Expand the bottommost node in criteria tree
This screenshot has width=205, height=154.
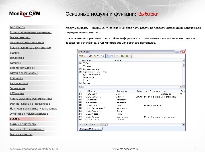coord(81,83)
